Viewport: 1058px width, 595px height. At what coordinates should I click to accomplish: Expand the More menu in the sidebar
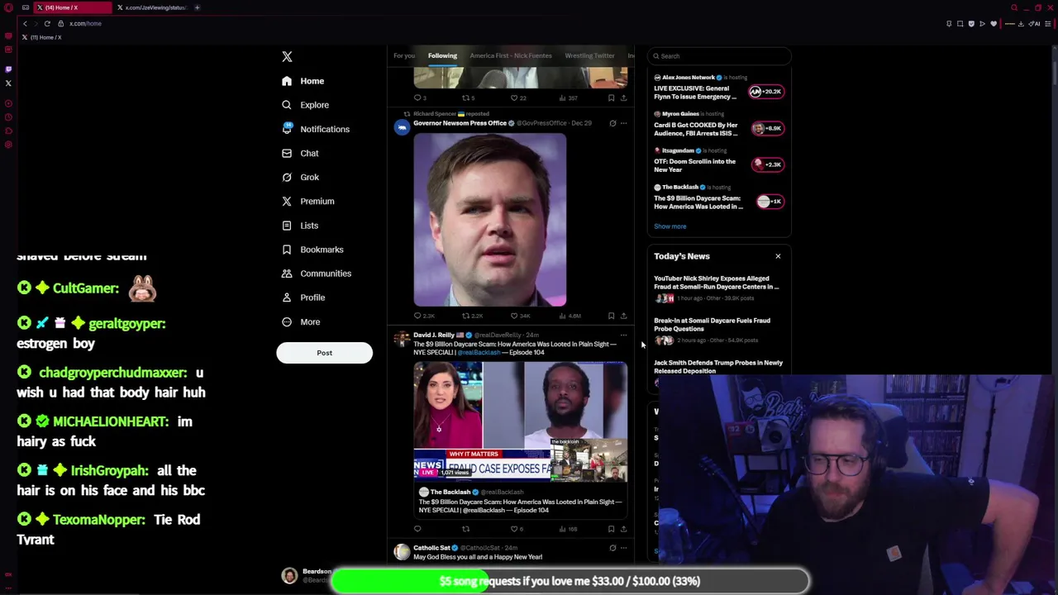[300, 321]
